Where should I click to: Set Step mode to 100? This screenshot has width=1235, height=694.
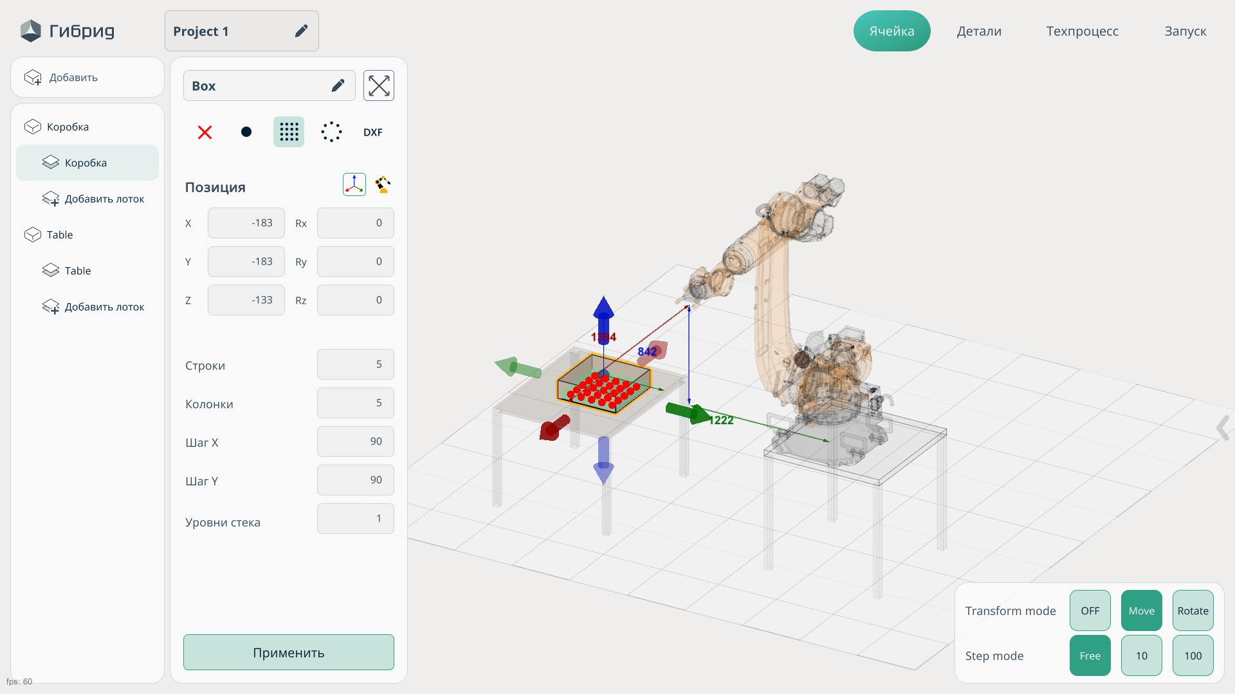pos(1193,655)
